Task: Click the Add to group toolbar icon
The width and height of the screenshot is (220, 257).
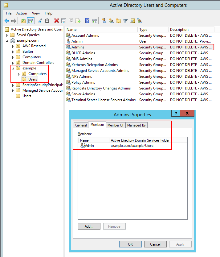Action: pyautogui.click(x=140, y=21)
